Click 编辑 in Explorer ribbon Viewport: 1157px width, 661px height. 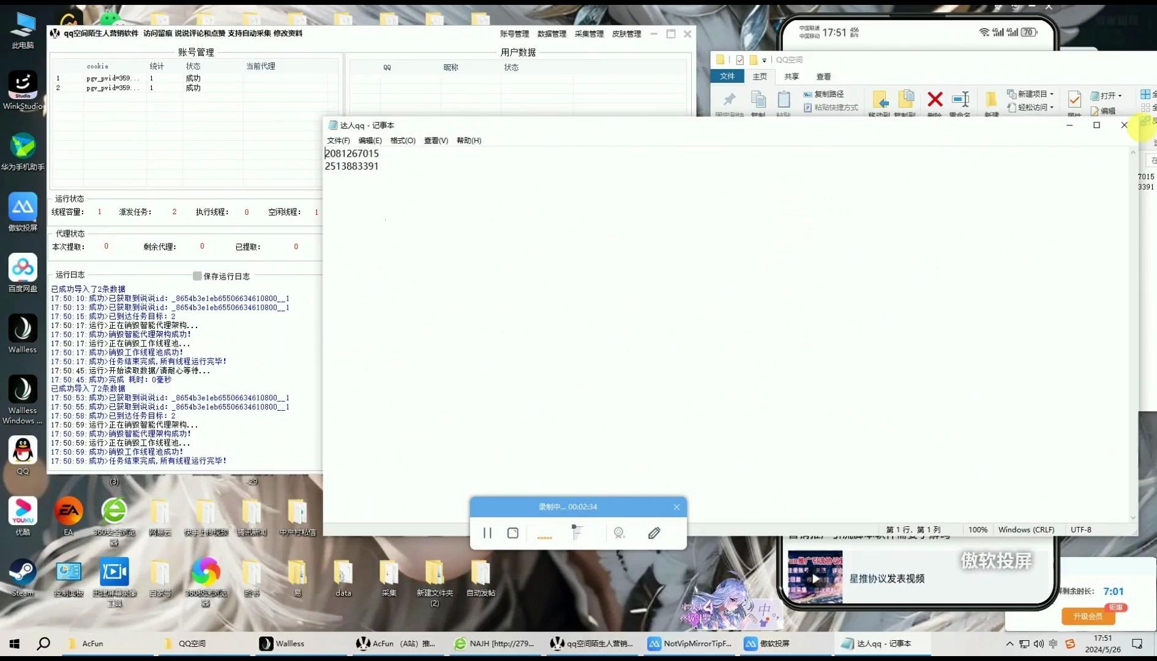[x=1103, y=111]
